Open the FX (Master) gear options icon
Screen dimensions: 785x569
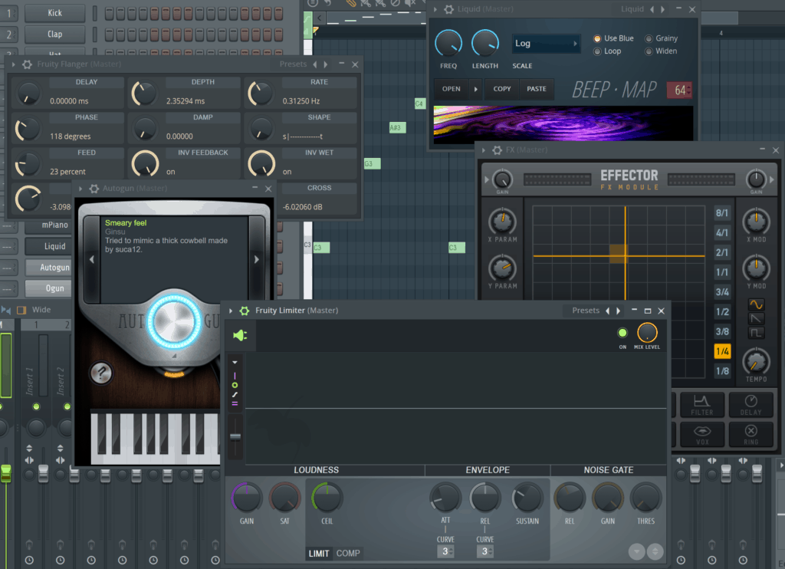tap(497, 150)
